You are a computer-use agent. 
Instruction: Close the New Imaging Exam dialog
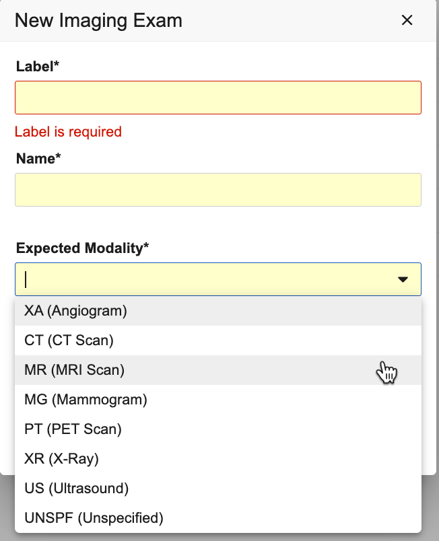pos(407,20)
